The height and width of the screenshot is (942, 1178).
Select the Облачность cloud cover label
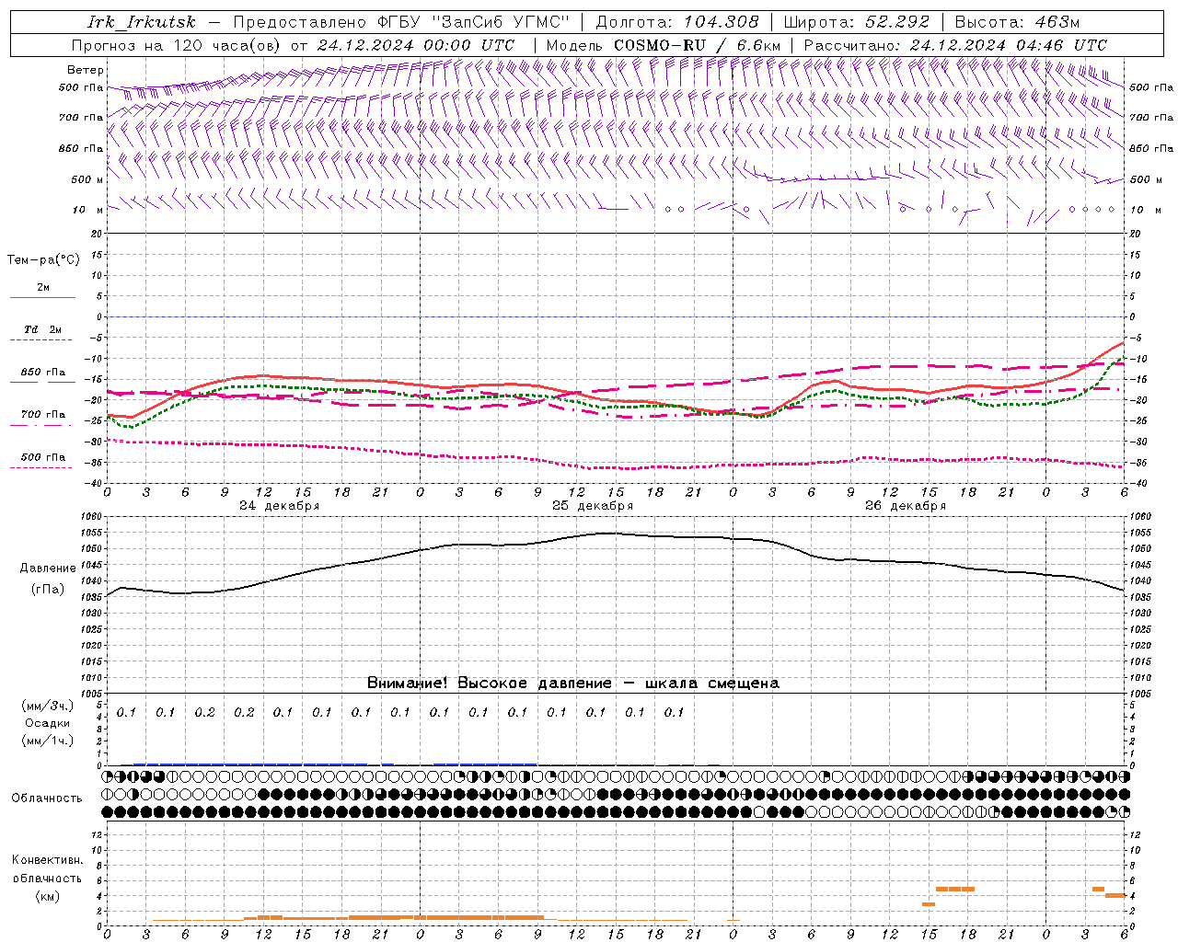pos(46,798)
